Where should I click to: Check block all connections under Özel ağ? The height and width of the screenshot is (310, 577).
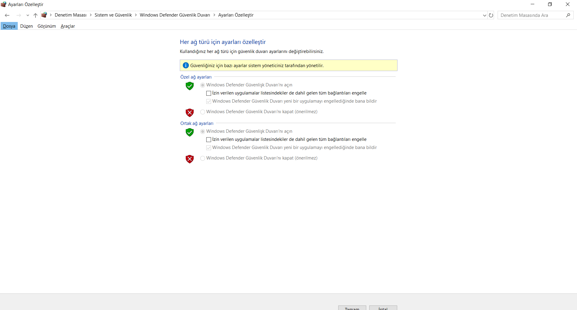click(x=209, y=93)
